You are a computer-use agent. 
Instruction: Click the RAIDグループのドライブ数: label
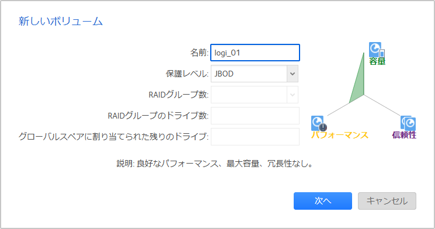tap(158, 116)
